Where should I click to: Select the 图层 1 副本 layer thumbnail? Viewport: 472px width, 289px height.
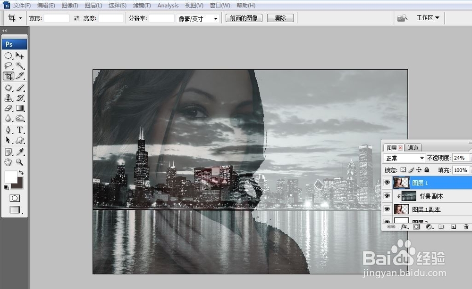(x=401, y=209)
